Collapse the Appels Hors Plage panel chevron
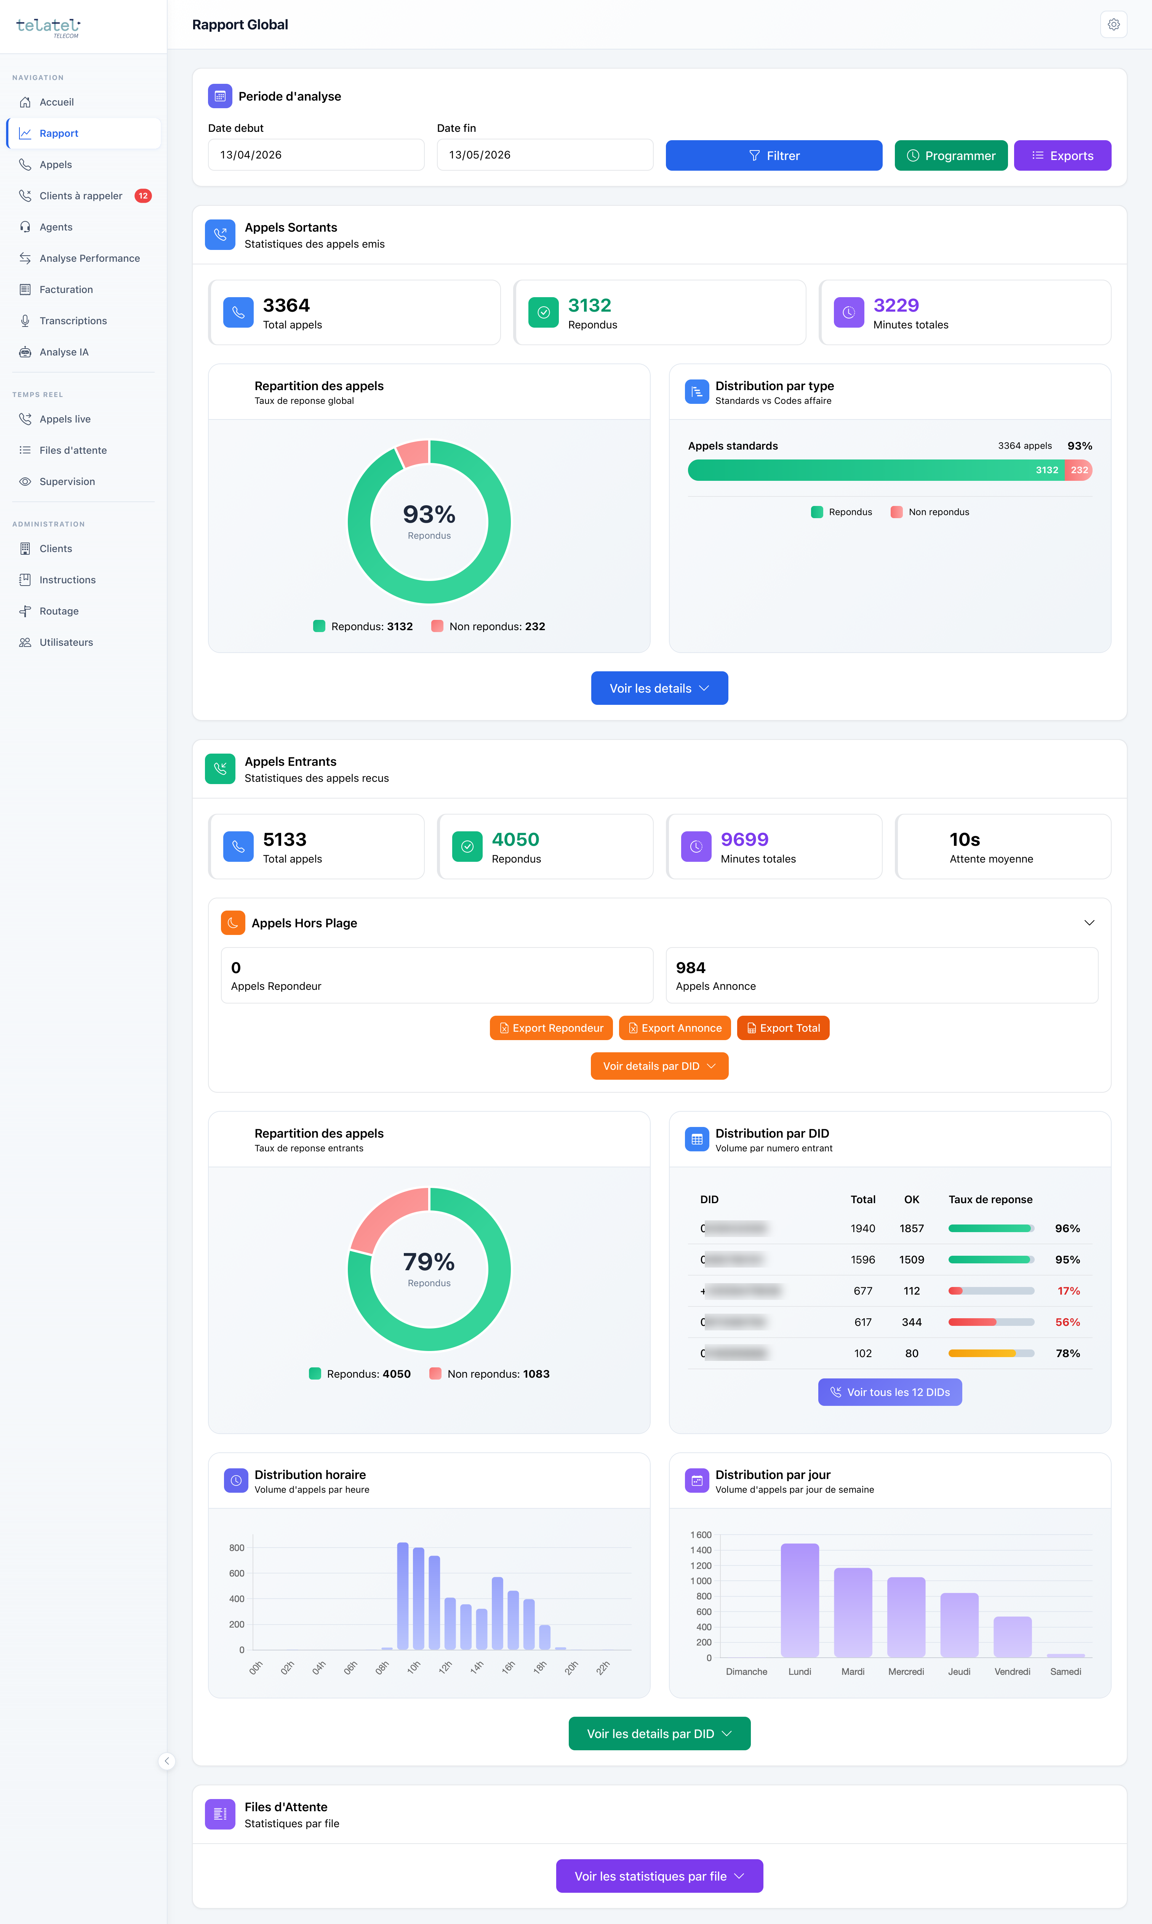The image size is (1152, 1924). [1089, 923]
